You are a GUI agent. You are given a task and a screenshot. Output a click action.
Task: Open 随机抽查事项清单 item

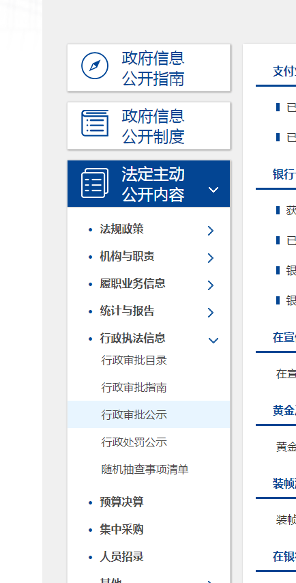145,469
